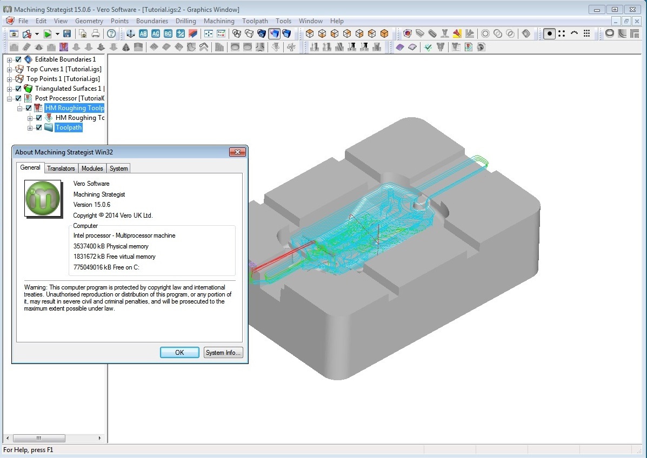647x458 pixels.
Task: Open the Boundaries menu
Action: 152,21
